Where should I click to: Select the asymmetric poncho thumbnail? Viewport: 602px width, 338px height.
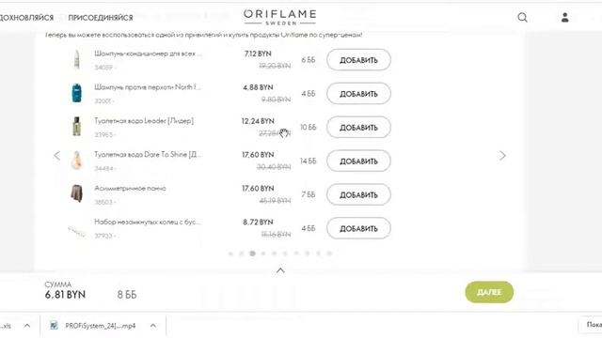pyautogui.click(x=77, y=193)
